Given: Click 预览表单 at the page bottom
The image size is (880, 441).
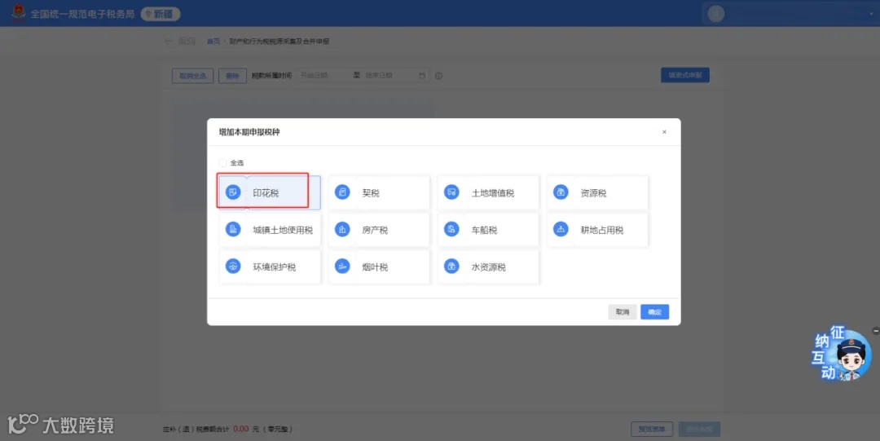Looking at the screenshot, I should (x=652, y=430).
